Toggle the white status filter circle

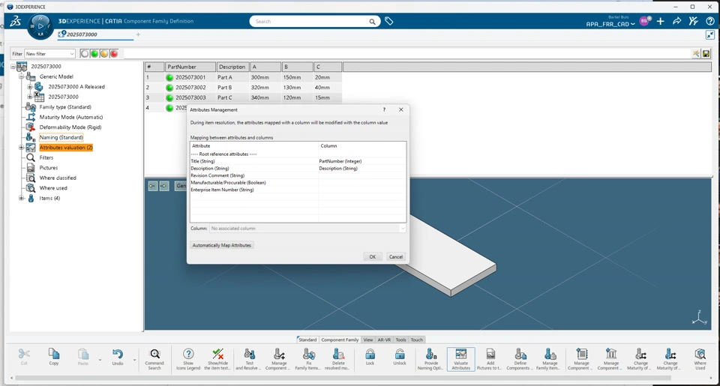coord(85,54)
